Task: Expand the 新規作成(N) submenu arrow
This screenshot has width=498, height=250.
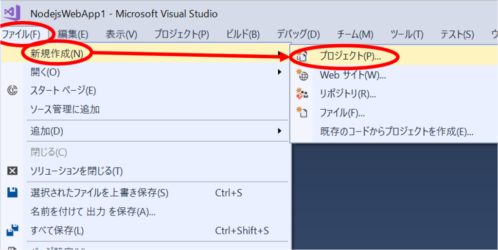Action: (280, 53)
